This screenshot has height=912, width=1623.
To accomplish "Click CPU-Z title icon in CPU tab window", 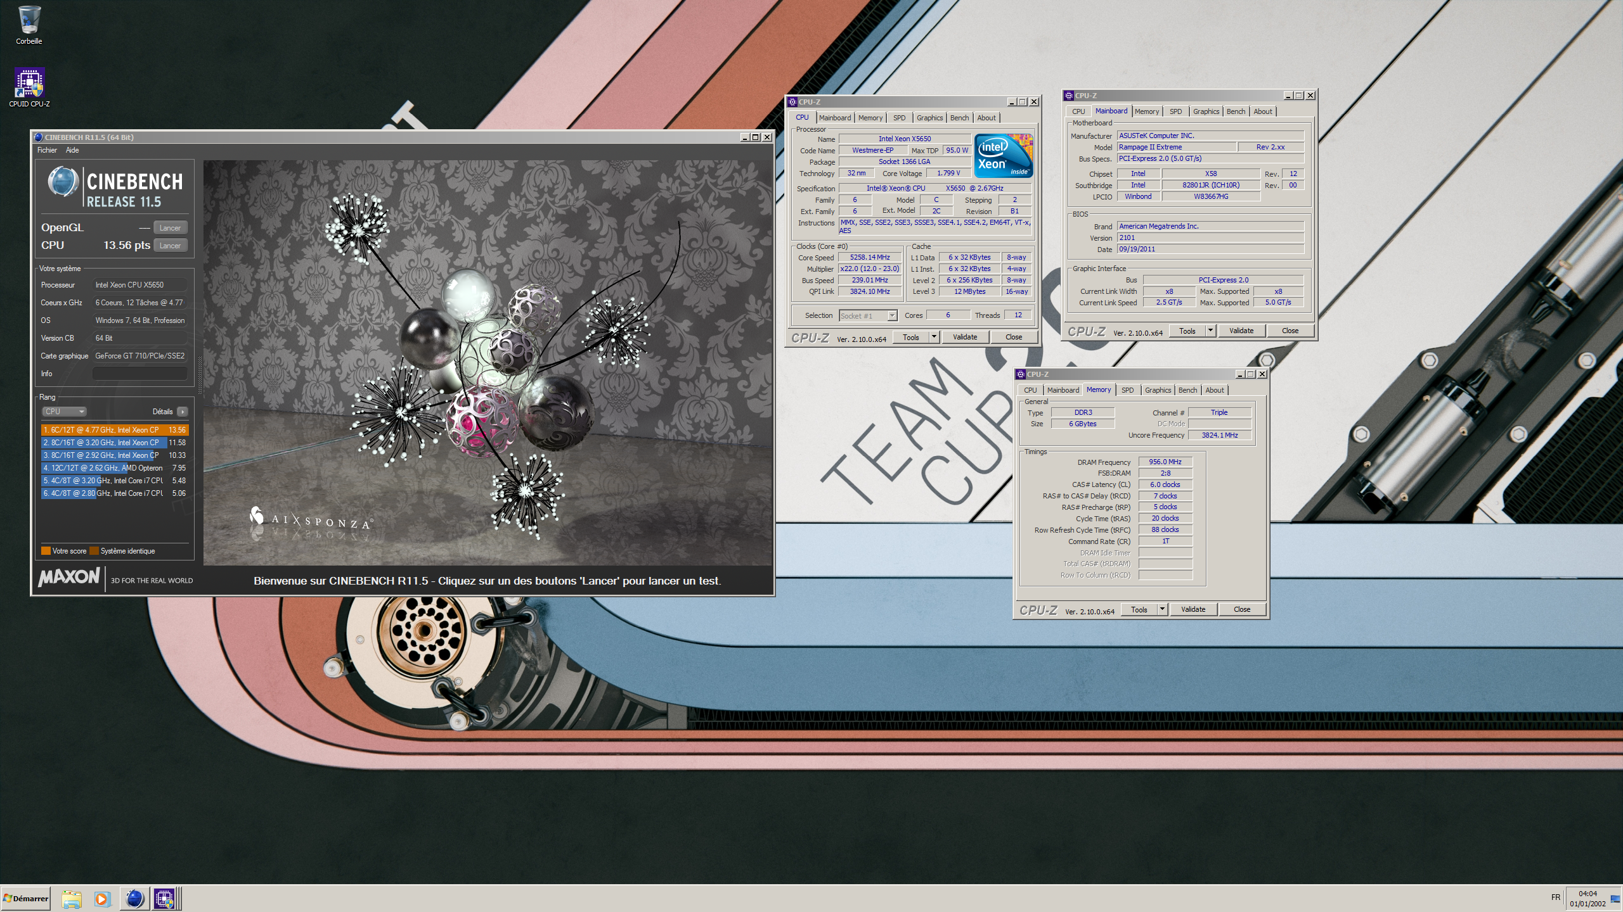I will coord(792,102).
